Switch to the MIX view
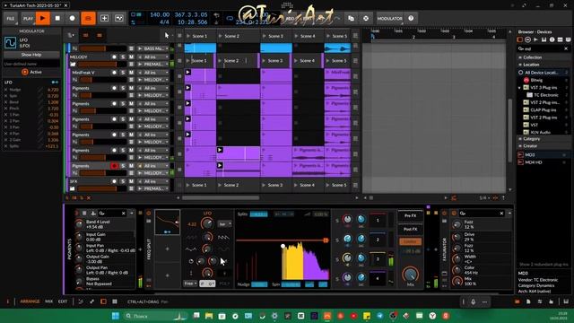The image size is (574, 323). [x=49, y=301]
